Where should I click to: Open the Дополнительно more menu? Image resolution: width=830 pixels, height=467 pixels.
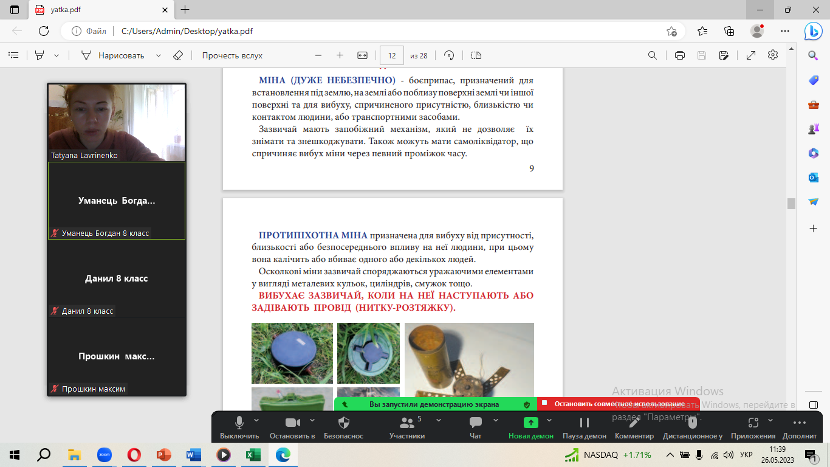tap(800, 427)
